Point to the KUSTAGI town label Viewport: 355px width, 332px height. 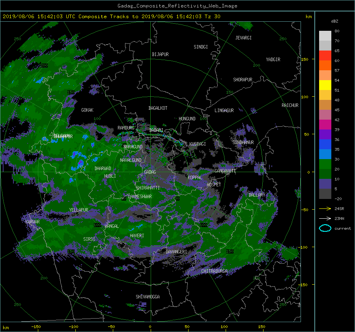tap(198, 144)
